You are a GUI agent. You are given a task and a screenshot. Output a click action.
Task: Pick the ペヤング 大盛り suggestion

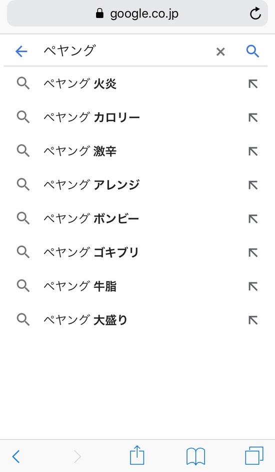point(137,320)
